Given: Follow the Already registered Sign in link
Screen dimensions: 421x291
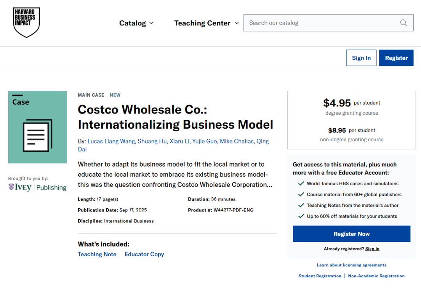Looking at the screenshot, I should pyautogui.click(x=372, y=249).
